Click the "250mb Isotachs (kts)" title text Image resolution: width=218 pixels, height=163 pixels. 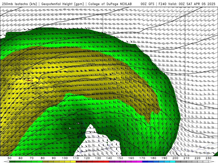[19, 4]
